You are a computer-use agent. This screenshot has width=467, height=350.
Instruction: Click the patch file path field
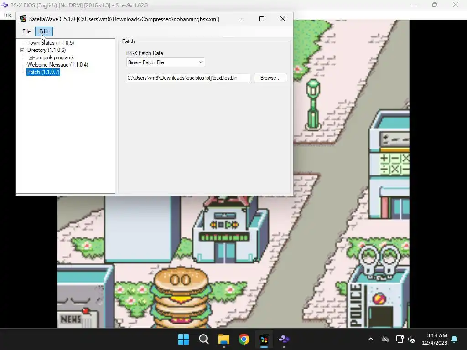tap(188, 78)
